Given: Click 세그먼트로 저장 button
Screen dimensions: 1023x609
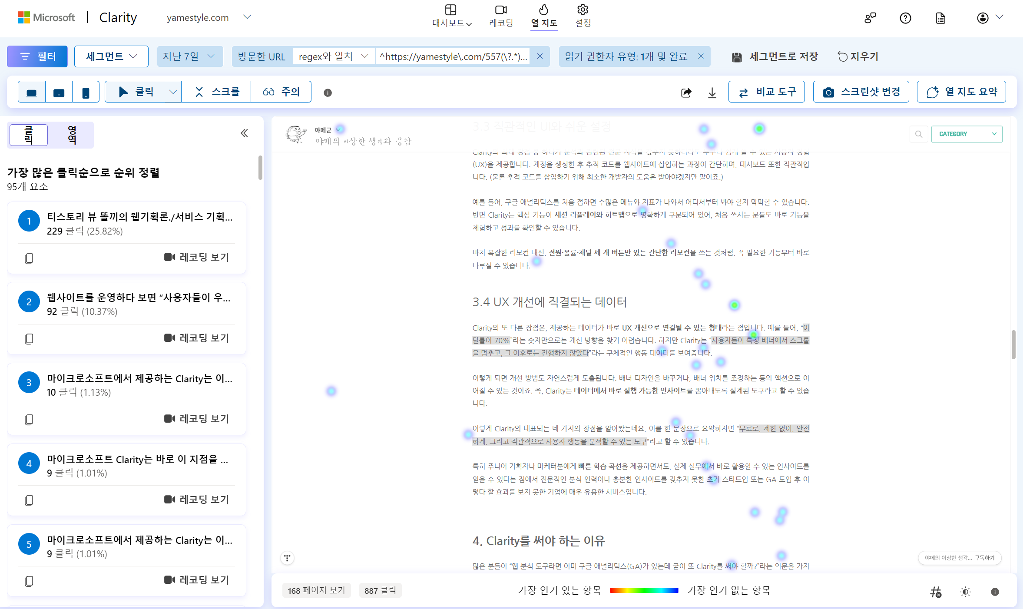Looking at the screenshot, I should click(775, 56).
